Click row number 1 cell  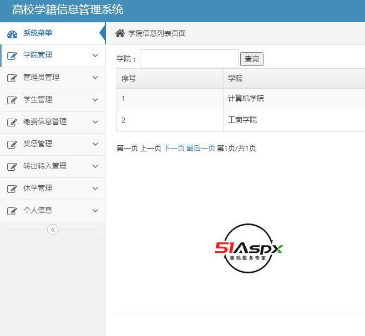[x=170, y=99]
